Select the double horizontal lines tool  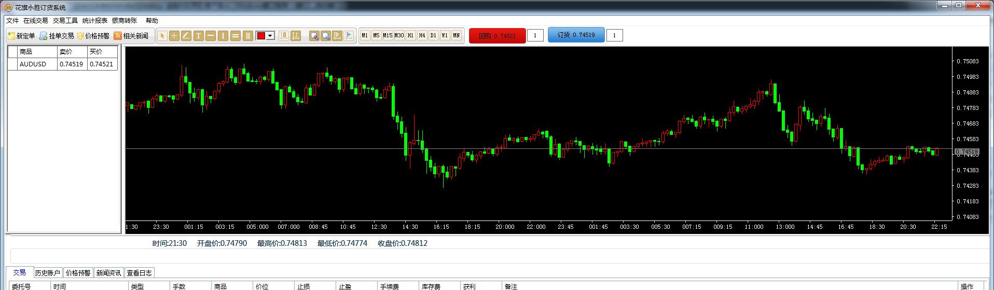tap(236, 36)
